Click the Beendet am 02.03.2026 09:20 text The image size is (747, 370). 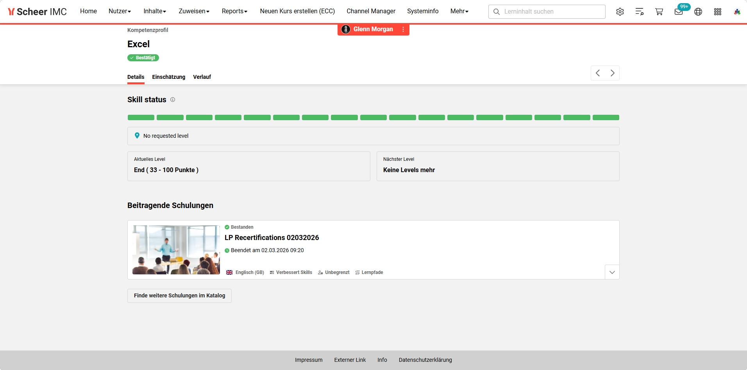[267, 251]
